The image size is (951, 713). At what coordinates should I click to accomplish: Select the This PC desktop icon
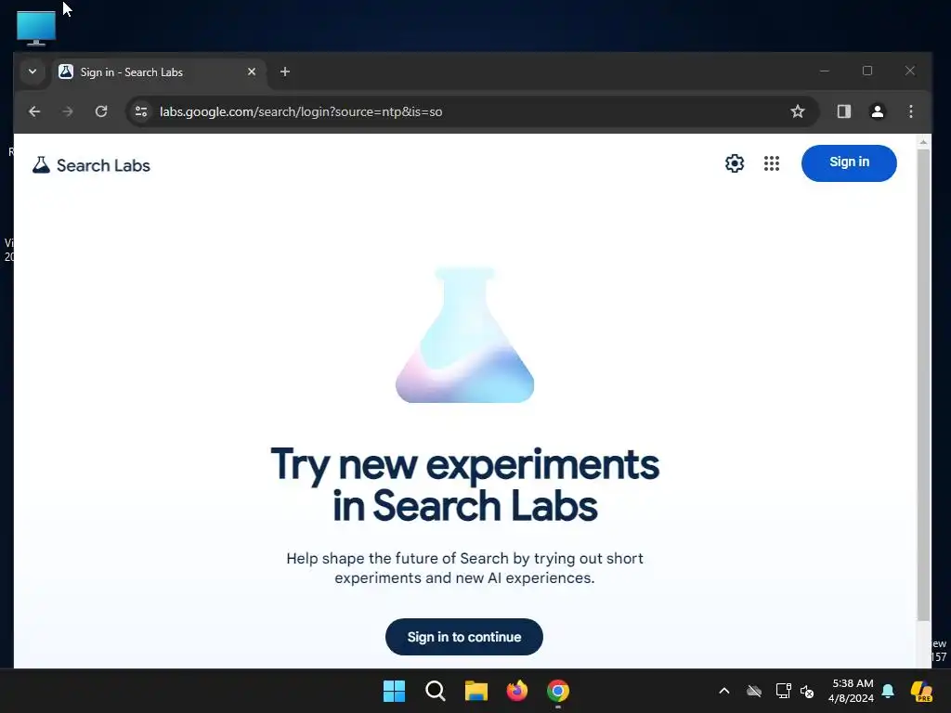(x=36, y=29)
